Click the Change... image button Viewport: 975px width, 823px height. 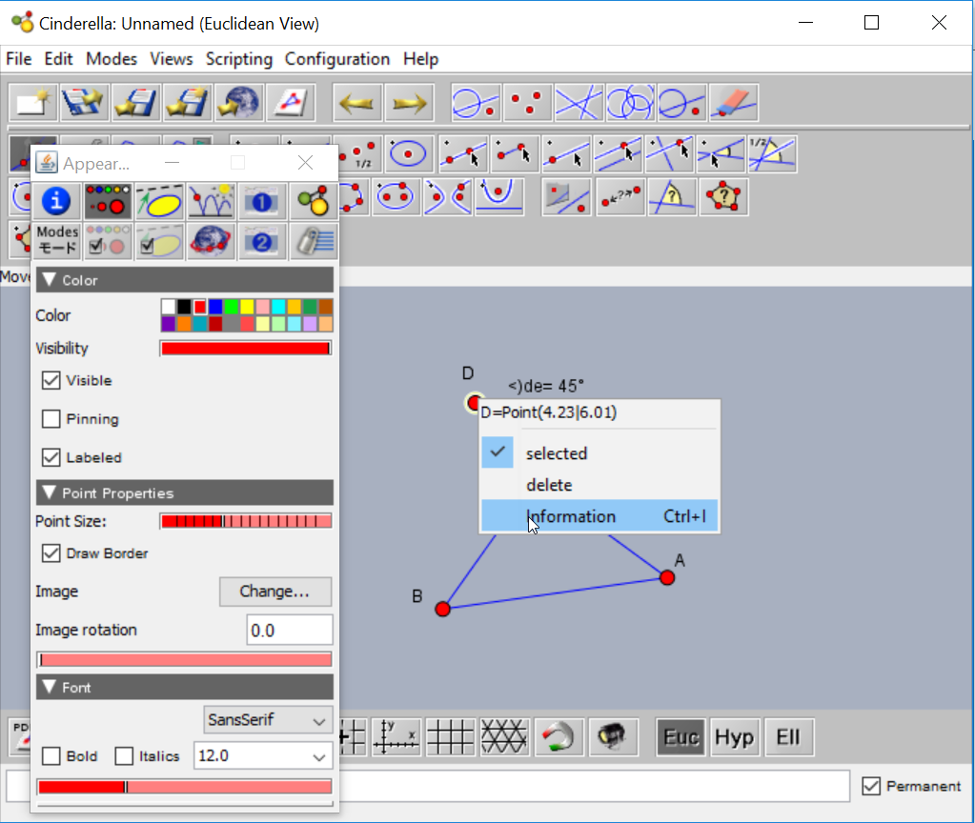(274, 592)
